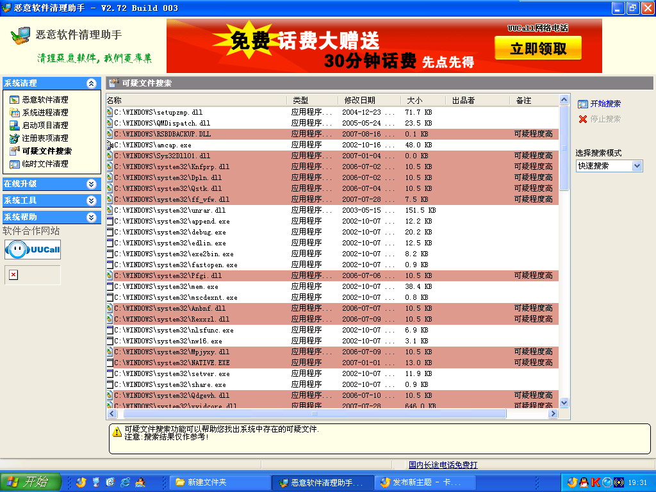Switch to 新建文件夹 taskbar window
Viewport: 656px width, 492px height.
pyautogui.click(x=220, y=482)
